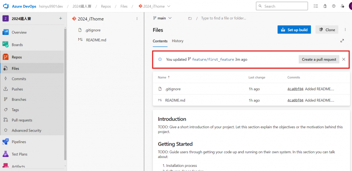The image size is (352, 171).
Task: Open .gitignore in the file table
Action: [x=173, y=89]
